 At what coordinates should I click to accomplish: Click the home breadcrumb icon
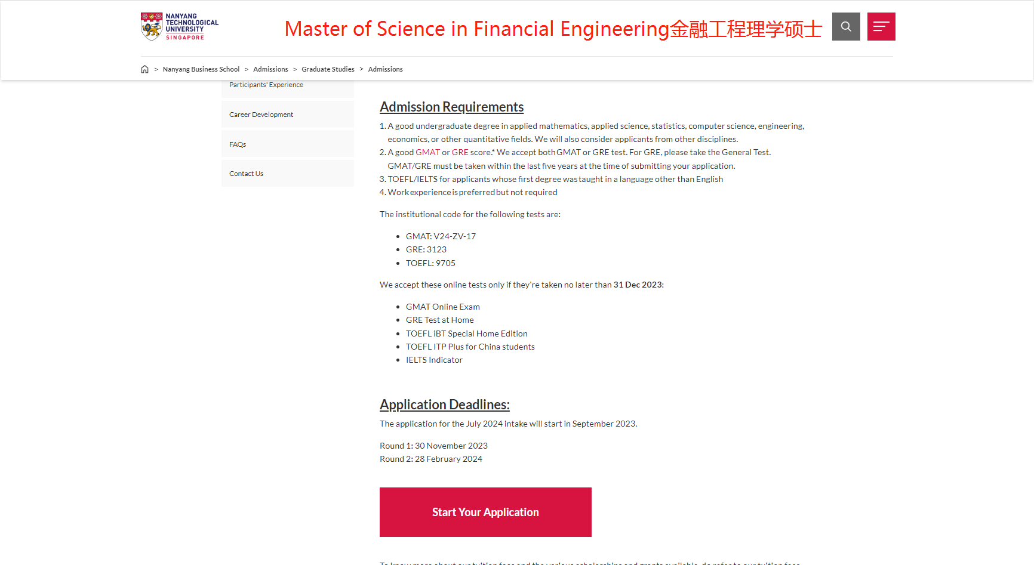coord(144,69)
